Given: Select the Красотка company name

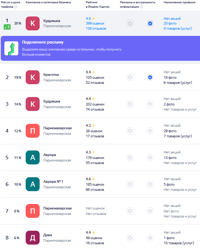Looking at the screenshot, I should 51,75.
